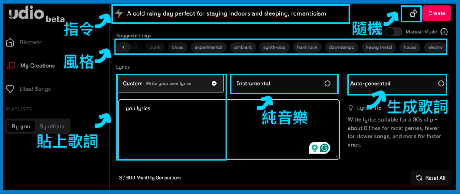
Task: Click the Reset All button
Action: 430,178
